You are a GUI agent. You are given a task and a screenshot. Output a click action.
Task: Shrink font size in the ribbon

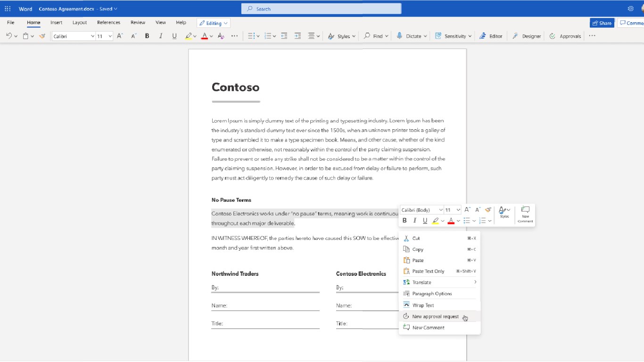pos(134,36)
